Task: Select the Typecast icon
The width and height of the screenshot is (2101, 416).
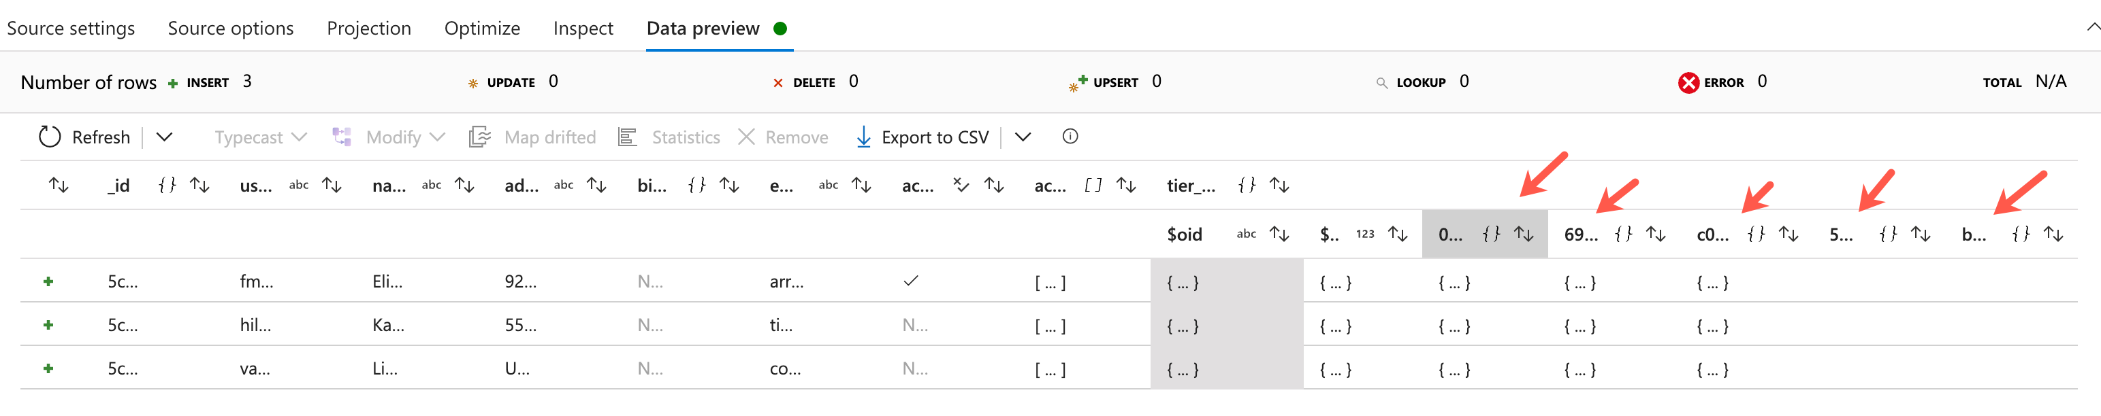Action: tap(247, 137)
